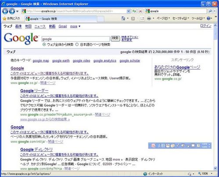219x177 pixels.
Task: Click the IME 般 conversion mode icon
Action: [x=163, y=145]
